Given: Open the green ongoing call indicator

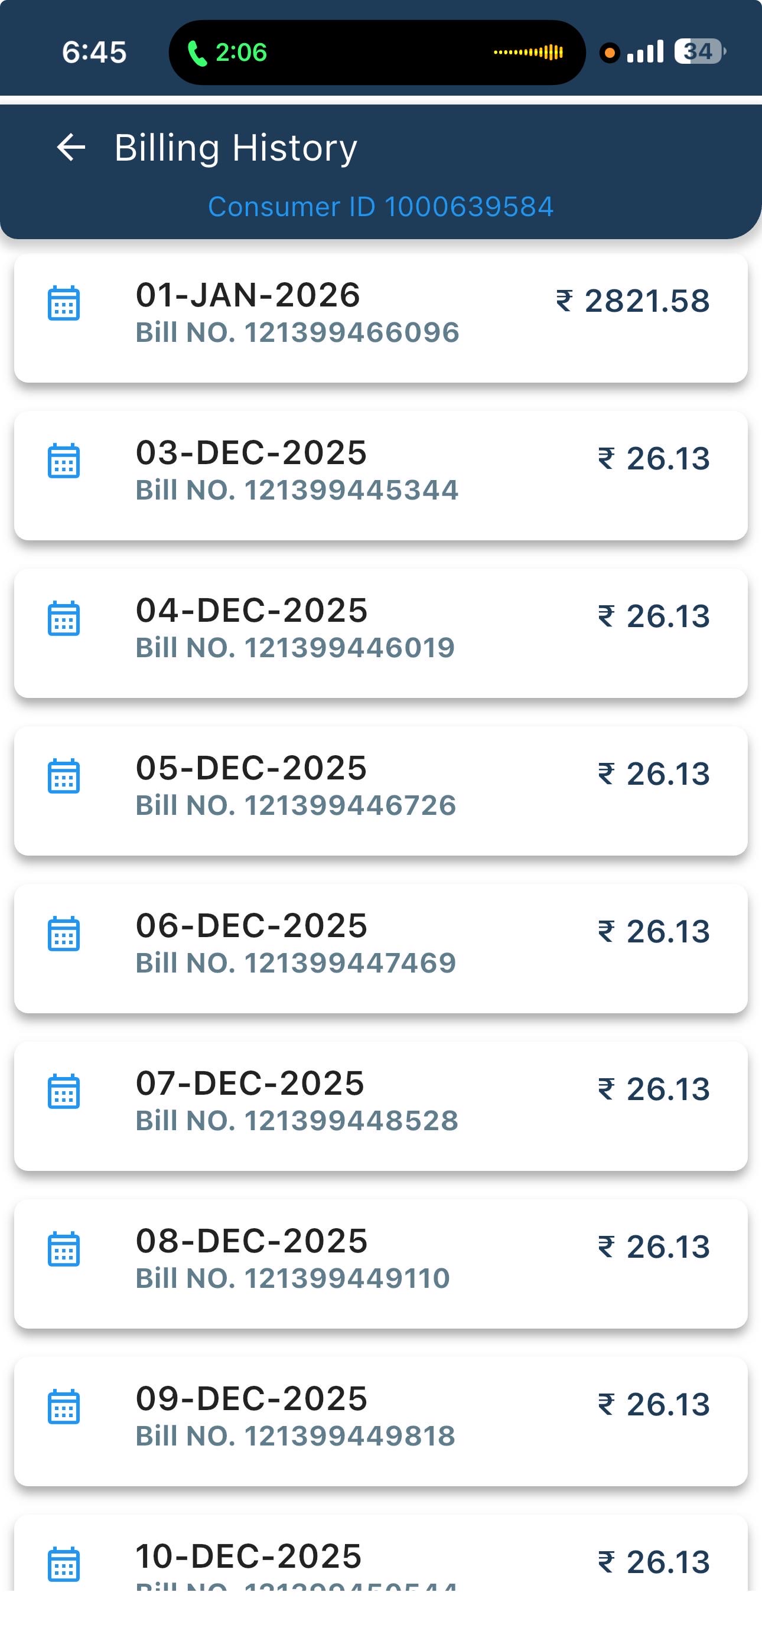Looking at the screenshot, I should point(227,53).
